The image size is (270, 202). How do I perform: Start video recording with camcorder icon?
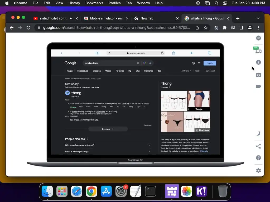[258, 86]
